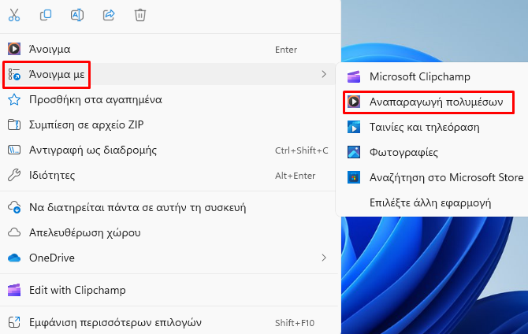Image resolution: width=528 pixels, height=334 pixels.
Task: Expand the Άνοιγμα με chevron arrow
Action: click(x=324, y=74)
